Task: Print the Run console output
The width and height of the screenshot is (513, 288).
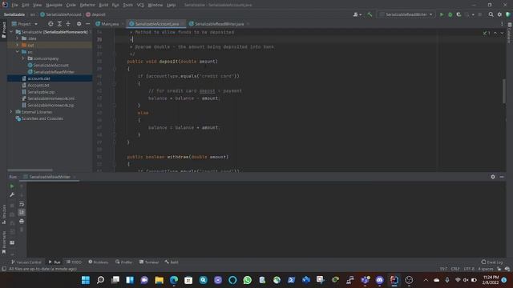Action: (22, 222)
